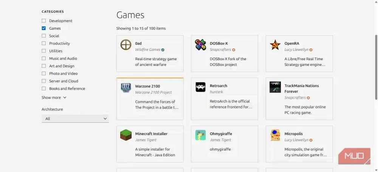Click the Wildfire Games verified badge
The height and width of the screenshot is (172, 378).
[163, 50]
